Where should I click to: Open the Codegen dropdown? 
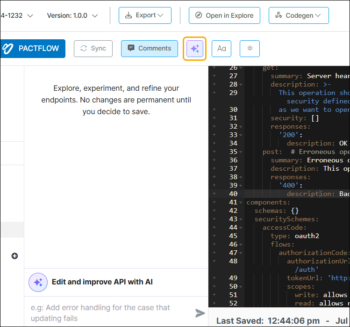(299, 15)
